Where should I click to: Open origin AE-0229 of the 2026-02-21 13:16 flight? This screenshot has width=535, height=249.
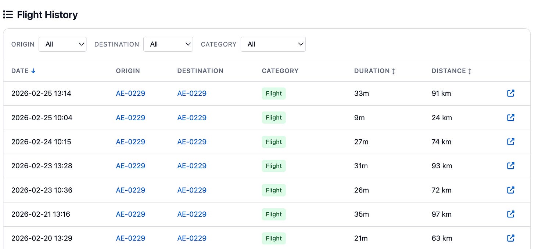[130, 214]
